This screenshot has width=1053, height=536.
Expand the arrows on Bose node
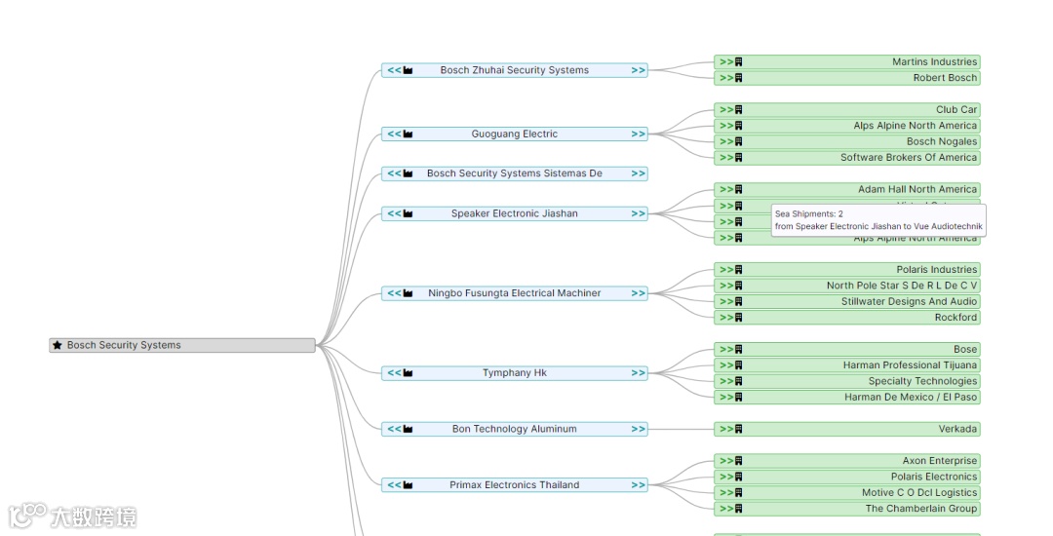726,350
